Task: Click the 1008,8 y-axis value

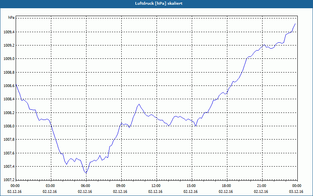Action: point(9,72)
